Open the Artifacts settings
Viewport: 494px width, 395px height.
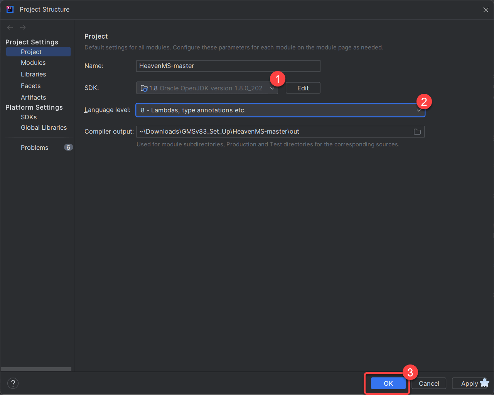[x=34, y=97]
